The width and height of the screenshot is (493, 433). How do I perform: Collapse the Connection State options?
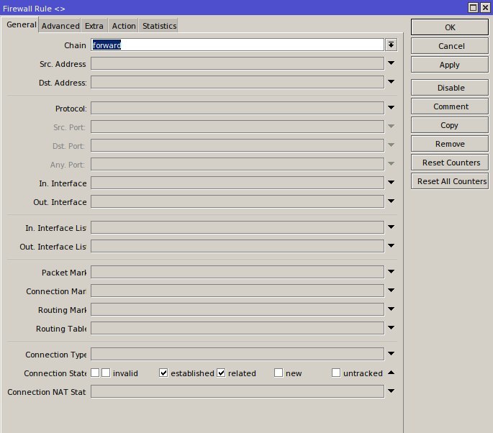391,373
